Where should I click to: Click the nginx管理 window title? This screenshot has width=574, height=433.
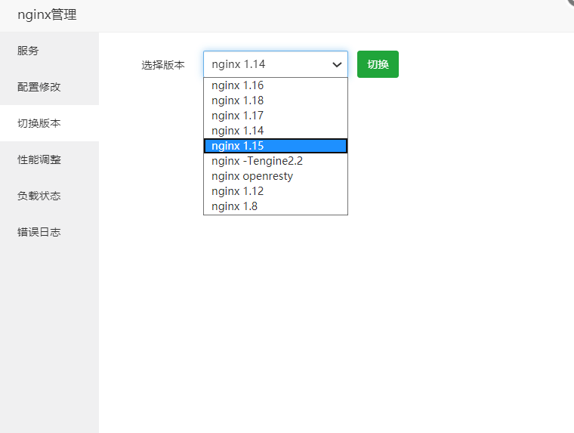48,14
